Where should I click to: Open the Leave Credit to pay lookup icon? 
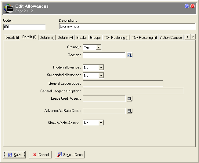coord(129,99)
